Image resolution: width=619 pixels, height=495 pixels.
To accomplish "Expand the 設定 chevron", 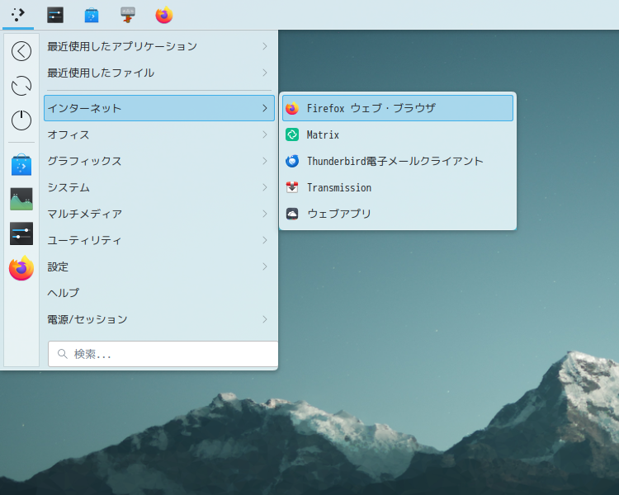I will [x=265, y=266].
